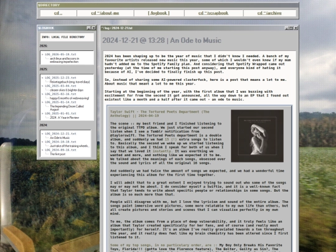Select the [ /logbook ] directory tab
Screen dimensions: 336x252
tap(159, 13)
